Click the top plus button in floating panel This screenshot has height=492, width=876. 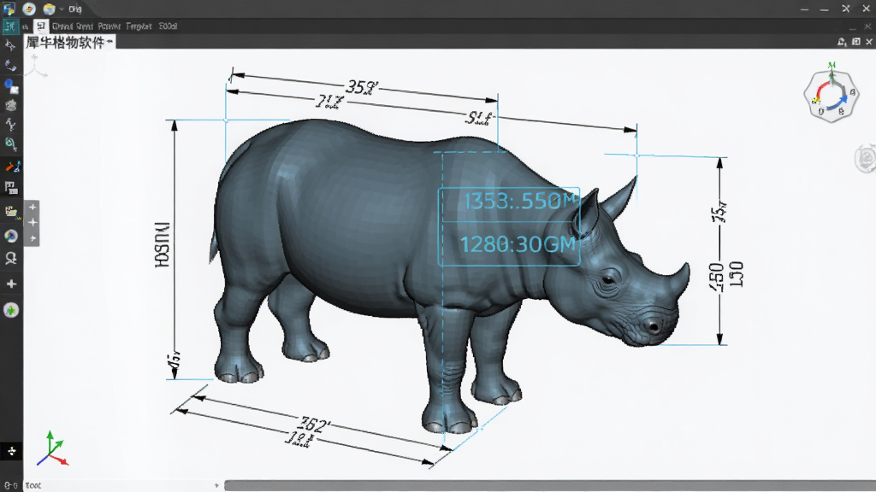(33, 207)
